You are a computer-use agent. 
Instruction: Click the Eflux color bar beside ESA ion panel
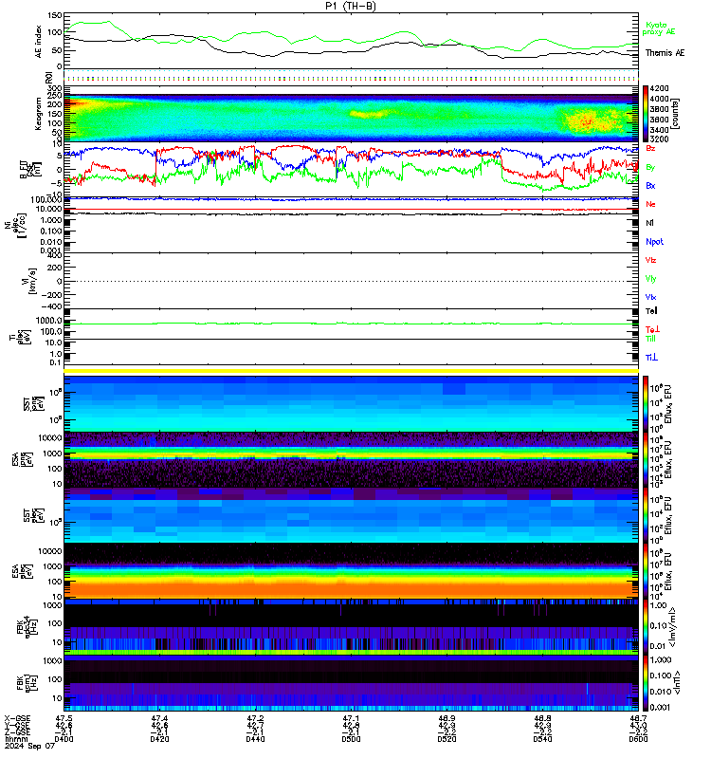click(x=646, y=460)
